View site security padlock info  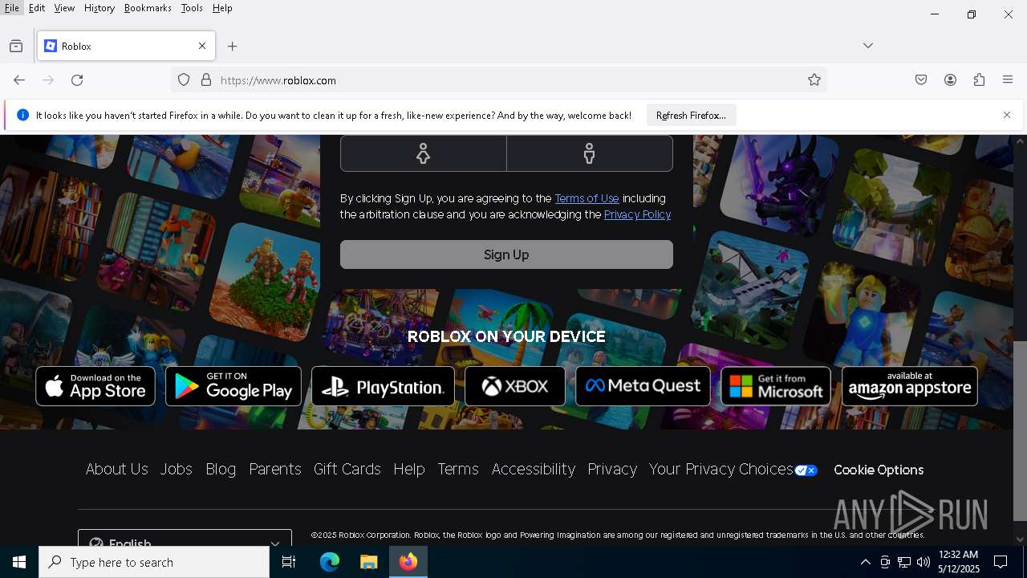pos(206,80)
